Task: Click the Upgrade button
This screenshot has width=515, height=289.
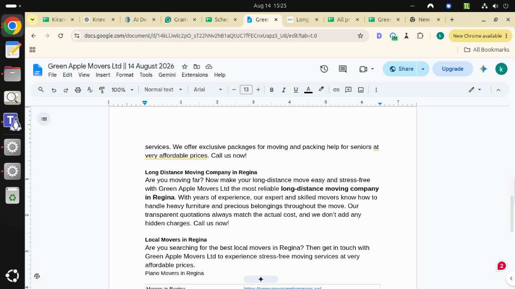Action: [453, 69]
